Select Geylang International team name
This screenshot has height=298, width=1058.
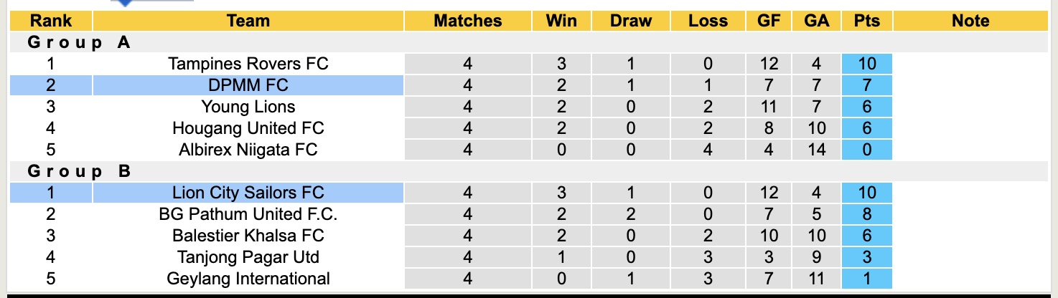[248, 279]
